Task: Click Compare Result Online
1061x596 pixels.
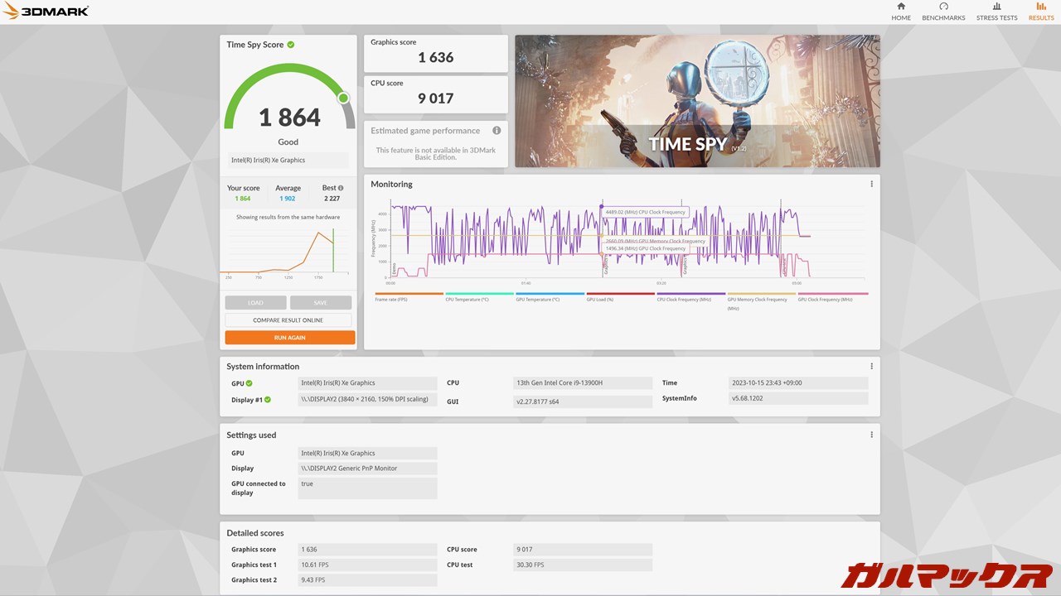Action: 288,320
